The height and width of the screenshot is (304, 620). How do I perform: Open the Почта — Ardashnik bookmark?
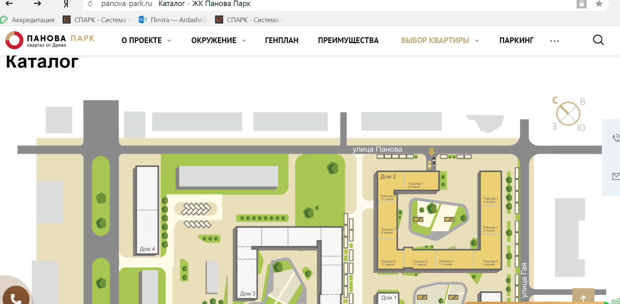(174, 20)
